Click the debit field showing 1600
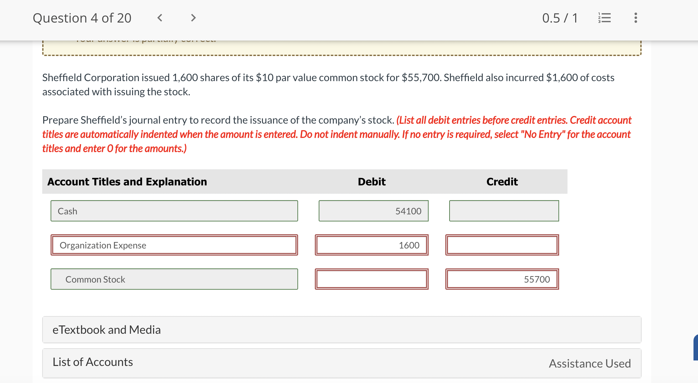 [372, 245]
